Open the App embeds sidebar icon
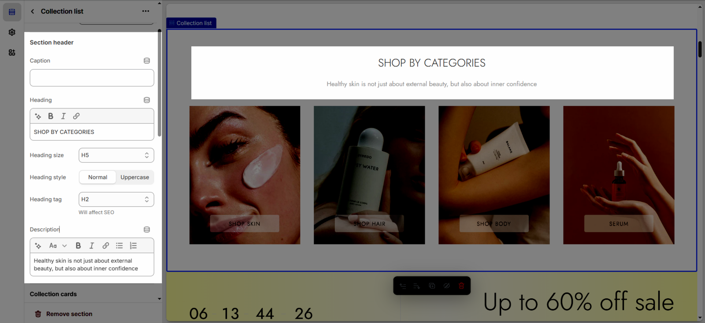 12,52
